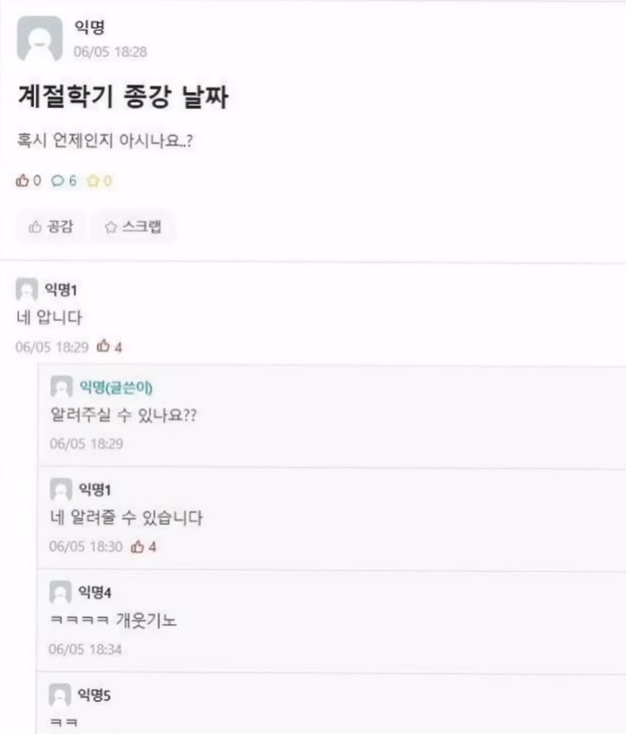
Task: Click the avatar of the '네 압니다' comment
Action: click(26, 290)
